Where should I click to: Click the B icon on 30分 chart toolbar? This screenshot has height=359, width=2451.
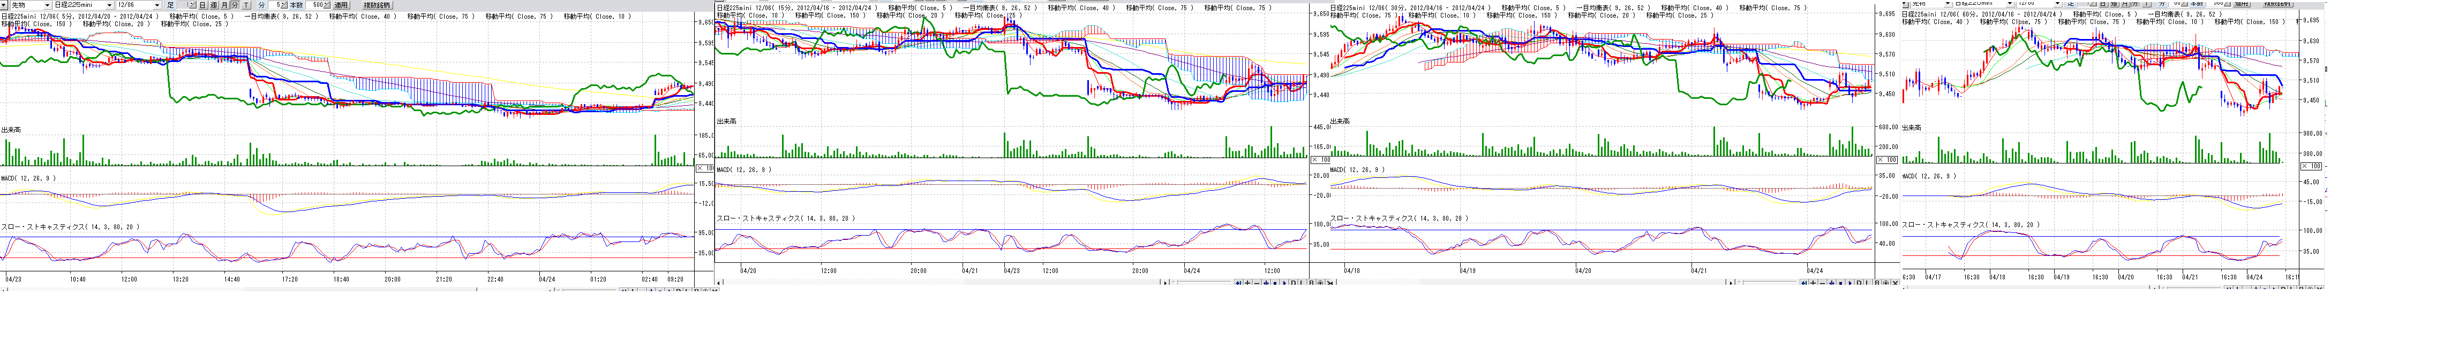pyautogui.click(x=1877, y=283)
